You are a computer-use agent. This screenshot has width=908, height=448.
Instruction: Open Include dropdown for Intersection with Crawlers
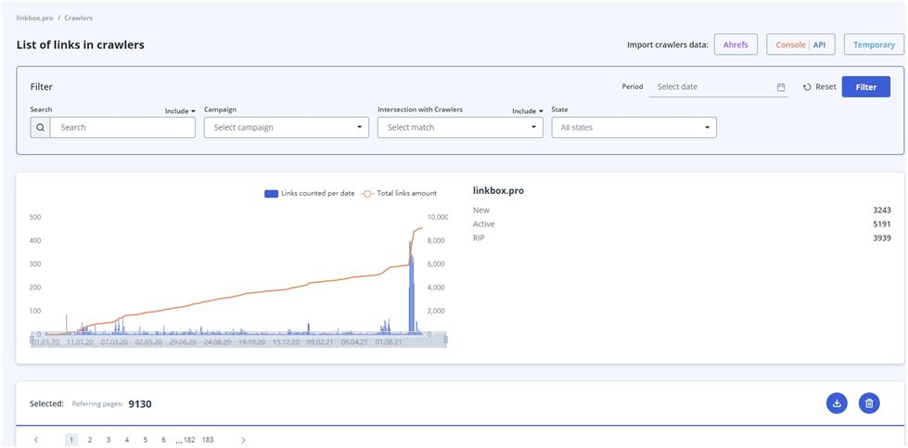tap(527, 110)
